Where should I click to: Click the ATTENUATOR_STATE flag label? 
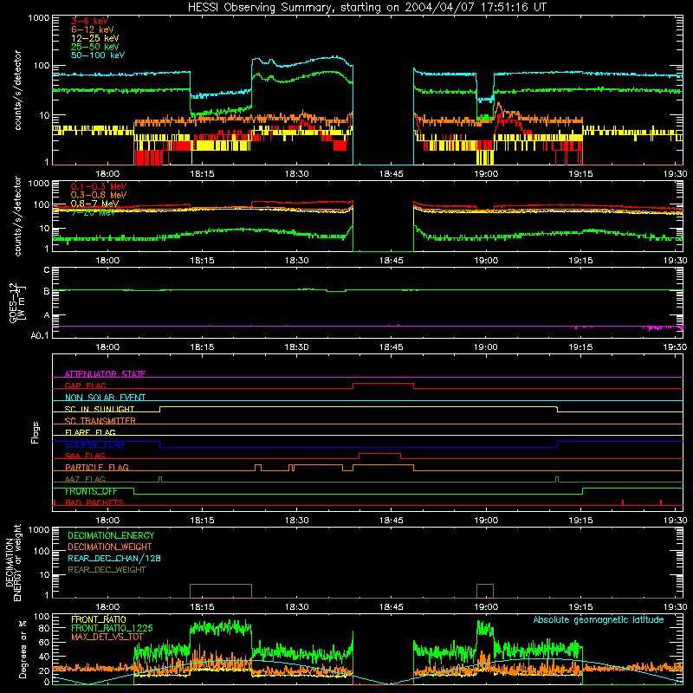click(x=105, y=374)
